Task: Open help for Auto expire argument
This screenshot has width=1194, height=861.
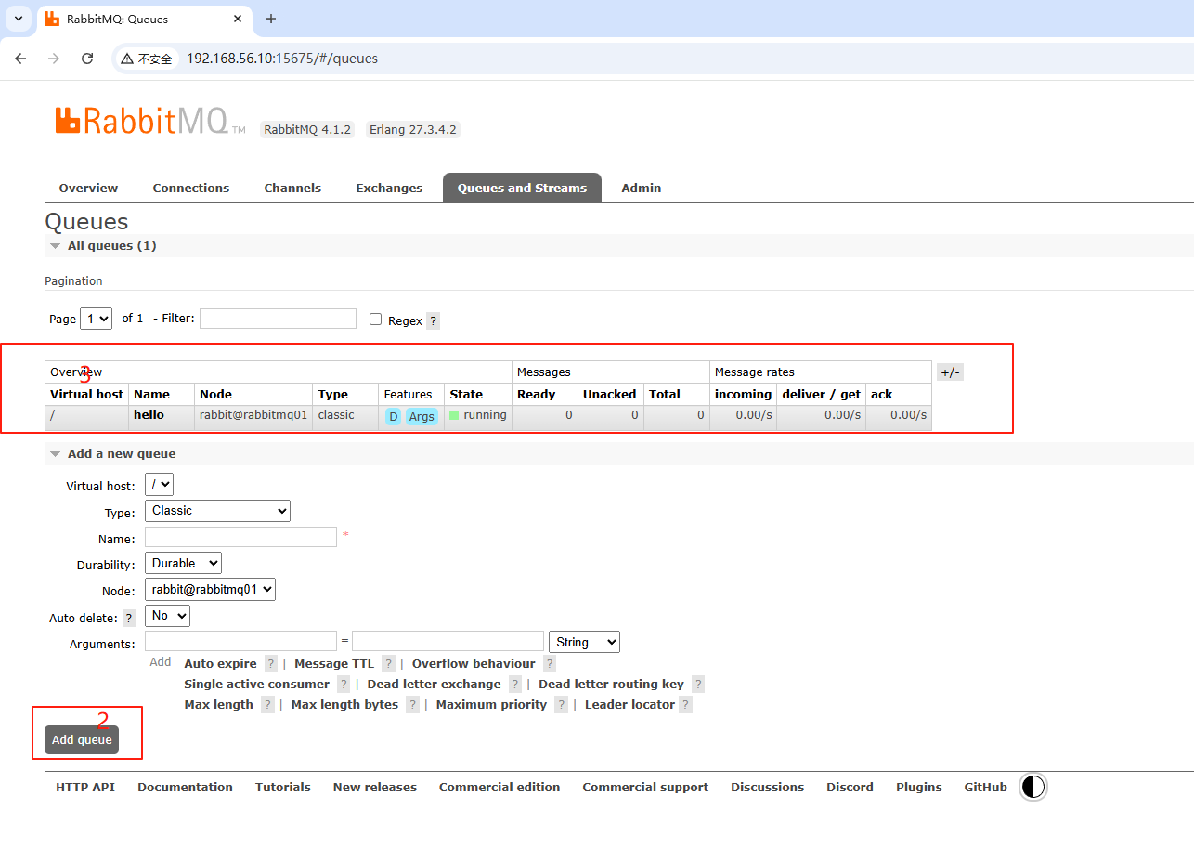Action: (271, 664)
